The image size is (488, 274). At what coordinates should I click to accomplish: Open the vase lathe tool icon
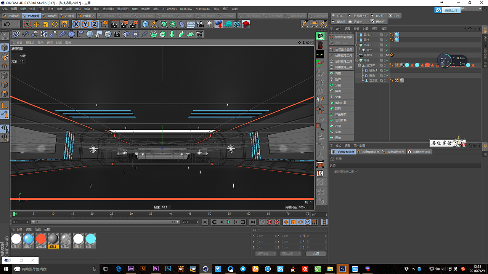pos(172,34)
